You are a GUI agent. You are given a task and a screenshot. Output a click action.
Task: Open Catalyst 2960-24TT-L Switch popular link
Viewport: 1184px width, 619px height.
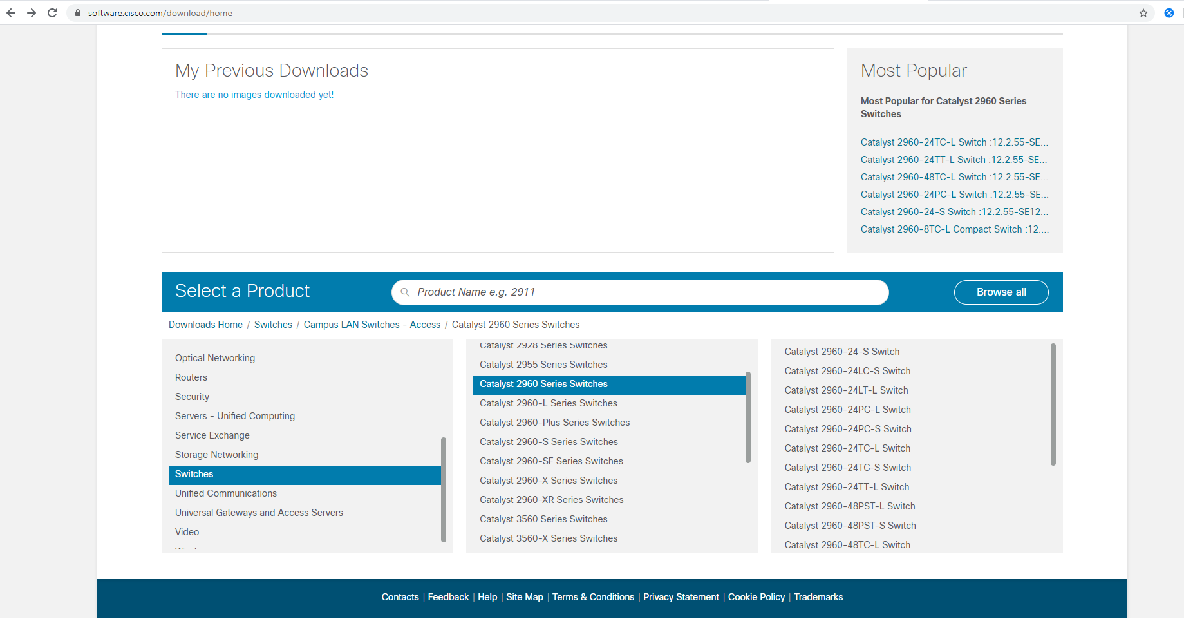(x=954, y=160)
